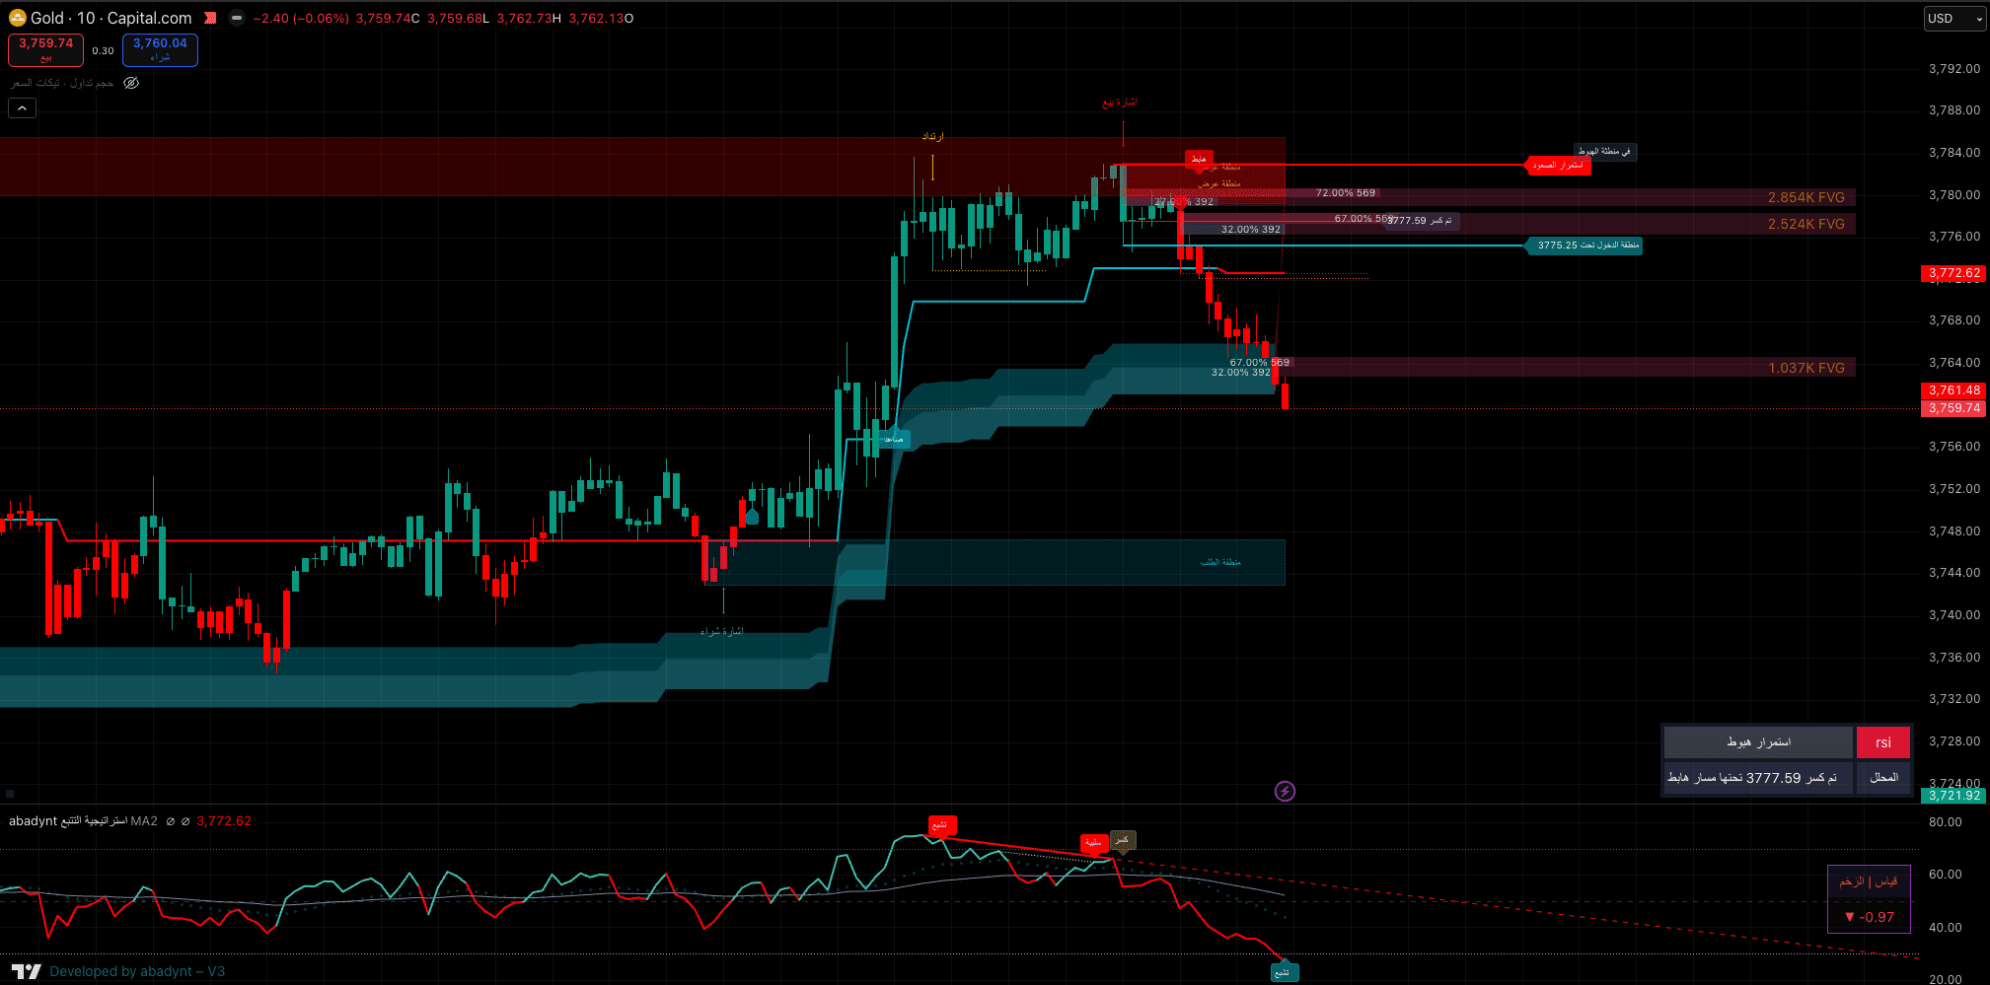This screenshot has height=985, width=1990.
Task: Open the Gold · 10 · Capital.com symbol title
Action: tap(111, 18)
